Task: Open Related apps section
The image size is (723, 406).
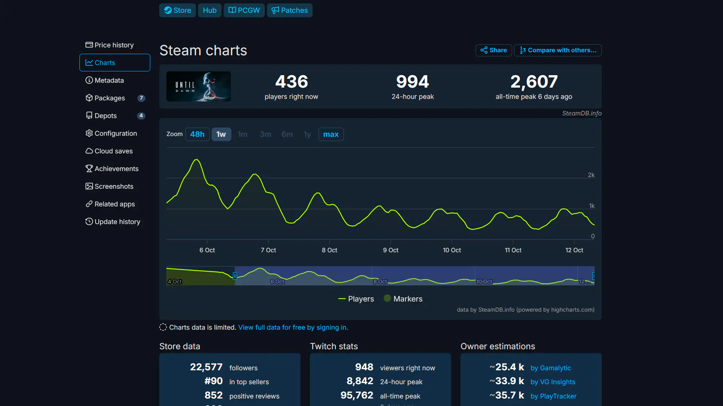Action: click(115, 204)
